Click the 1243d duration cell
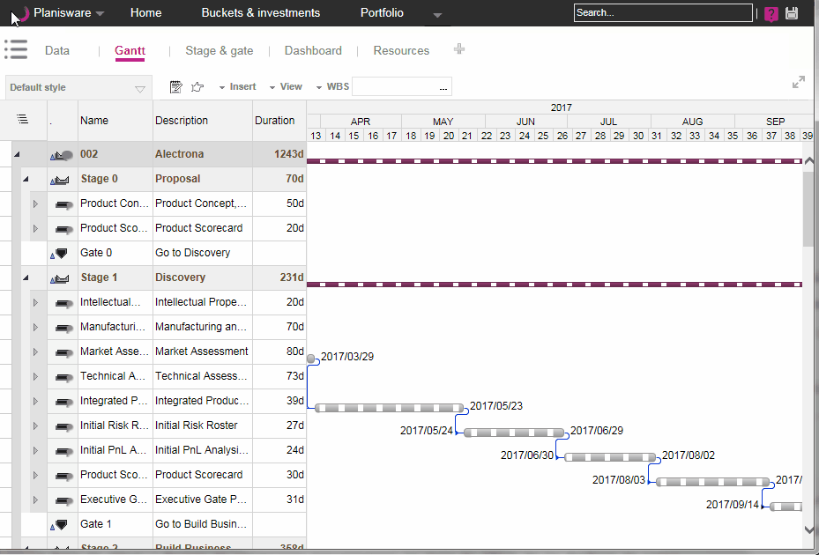This screenshot has height=555, width=819. point(279,154)
